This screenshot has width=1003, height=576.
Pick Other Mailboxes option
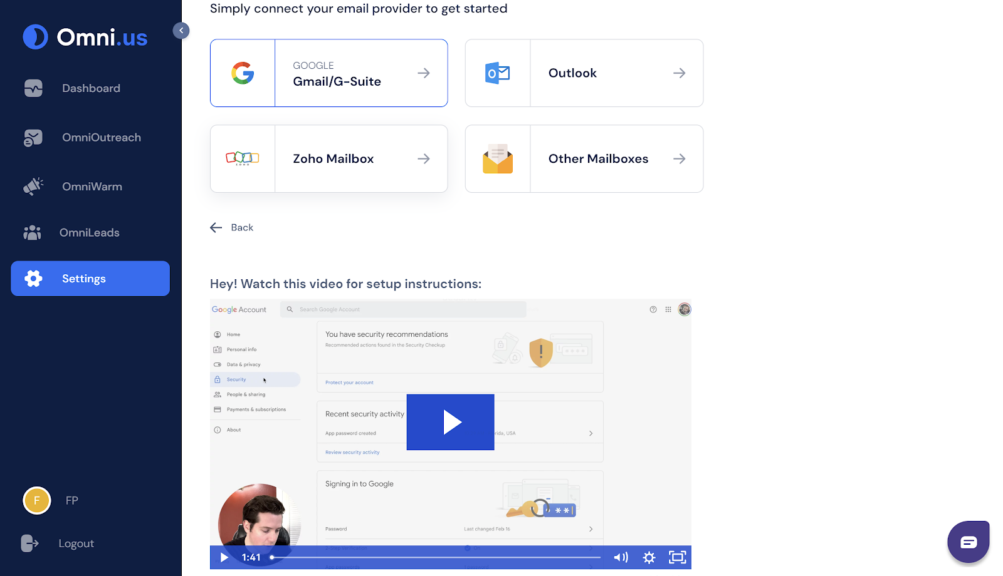click(584, 159)
